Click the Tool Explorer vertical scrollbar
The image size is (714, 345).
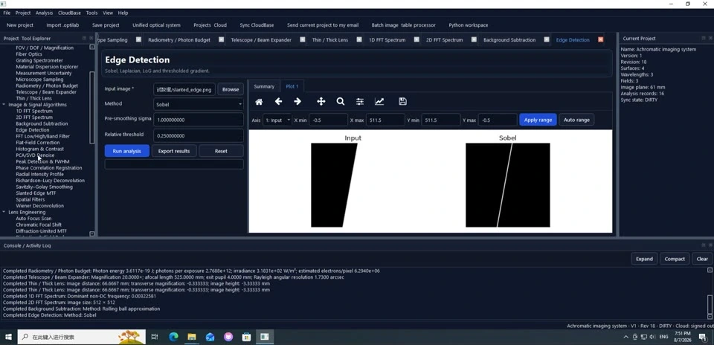pyautogui.click(x=92, y=107)
